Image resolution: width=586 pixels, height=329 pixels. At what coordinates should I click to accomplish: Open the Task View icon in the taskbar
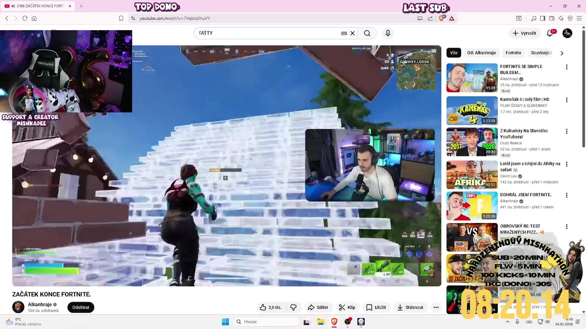click(x=307, y=322)
